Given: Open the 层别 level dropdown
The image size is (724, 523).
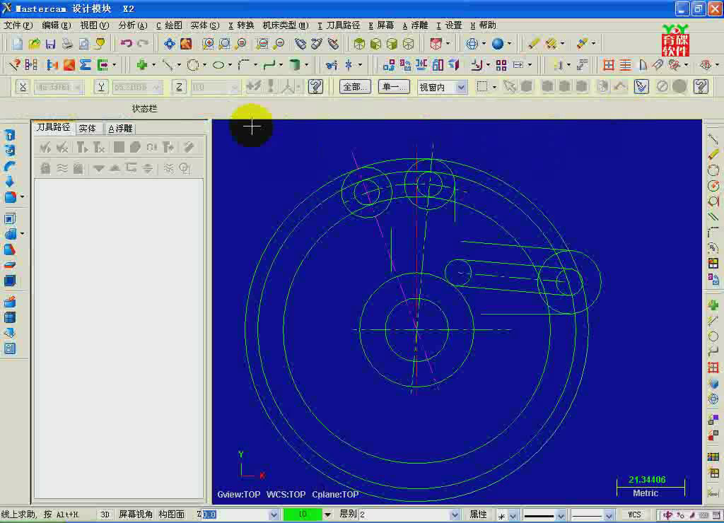Looking at the screenshot, I should (x=455, y=515).
